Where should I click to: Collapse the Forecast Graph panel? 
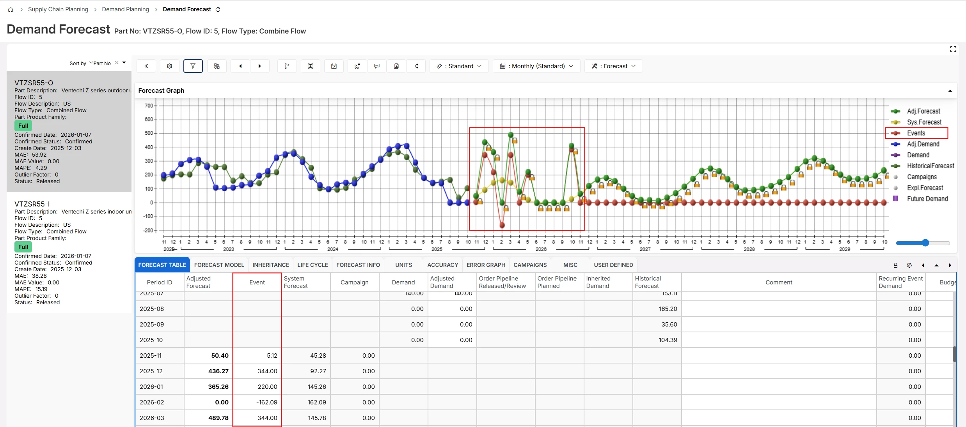[x=950, y=91]
